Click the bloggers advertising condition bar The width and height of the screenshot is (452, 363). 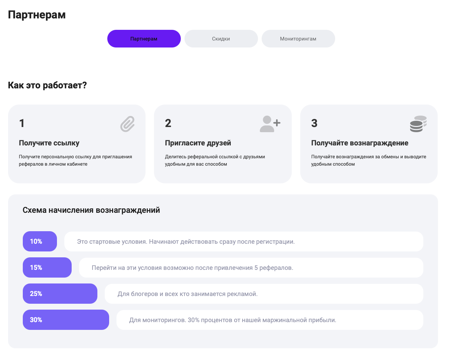click(x=264, y=293)
